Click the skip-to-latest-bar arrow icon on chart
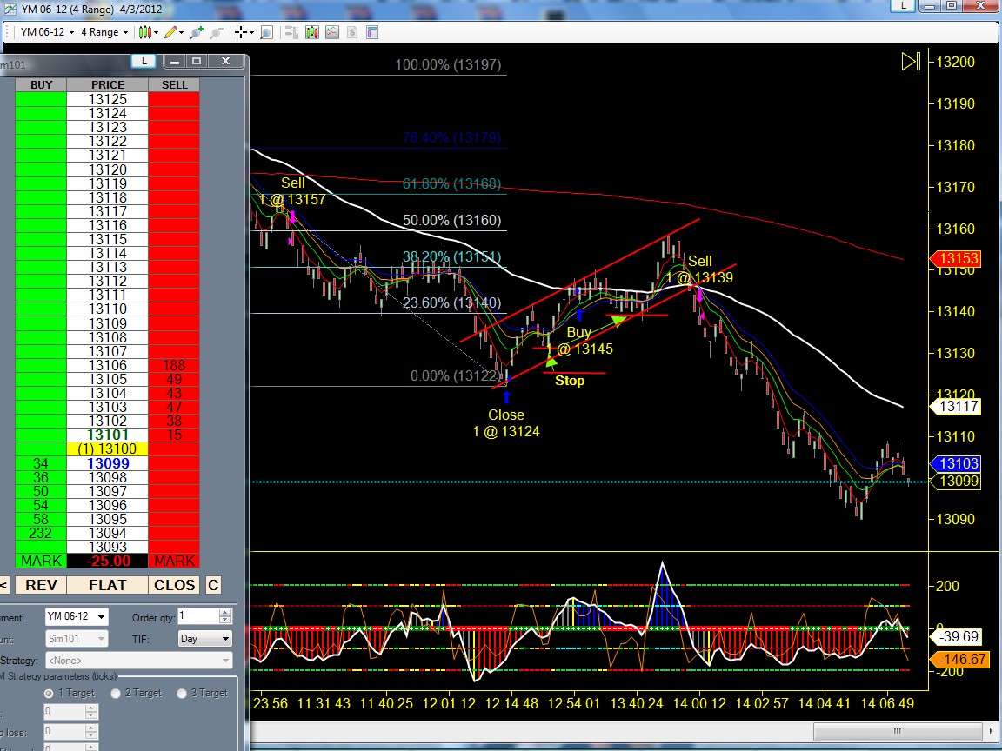Viewport: 1002px width, 751px height. pyautogui.click(x=911, y=62)
